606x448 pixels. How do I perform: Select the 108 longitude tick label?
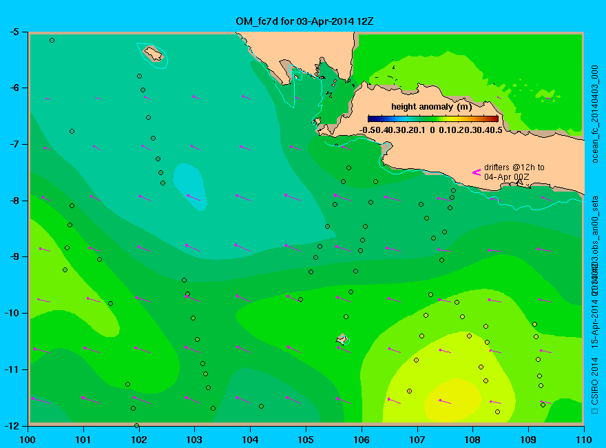tap(472, 440)
